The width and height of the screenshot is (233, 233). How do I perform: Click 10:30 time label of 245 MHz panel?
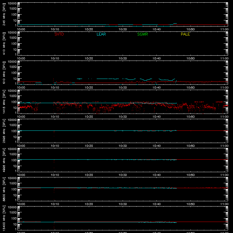coord(123,29)
